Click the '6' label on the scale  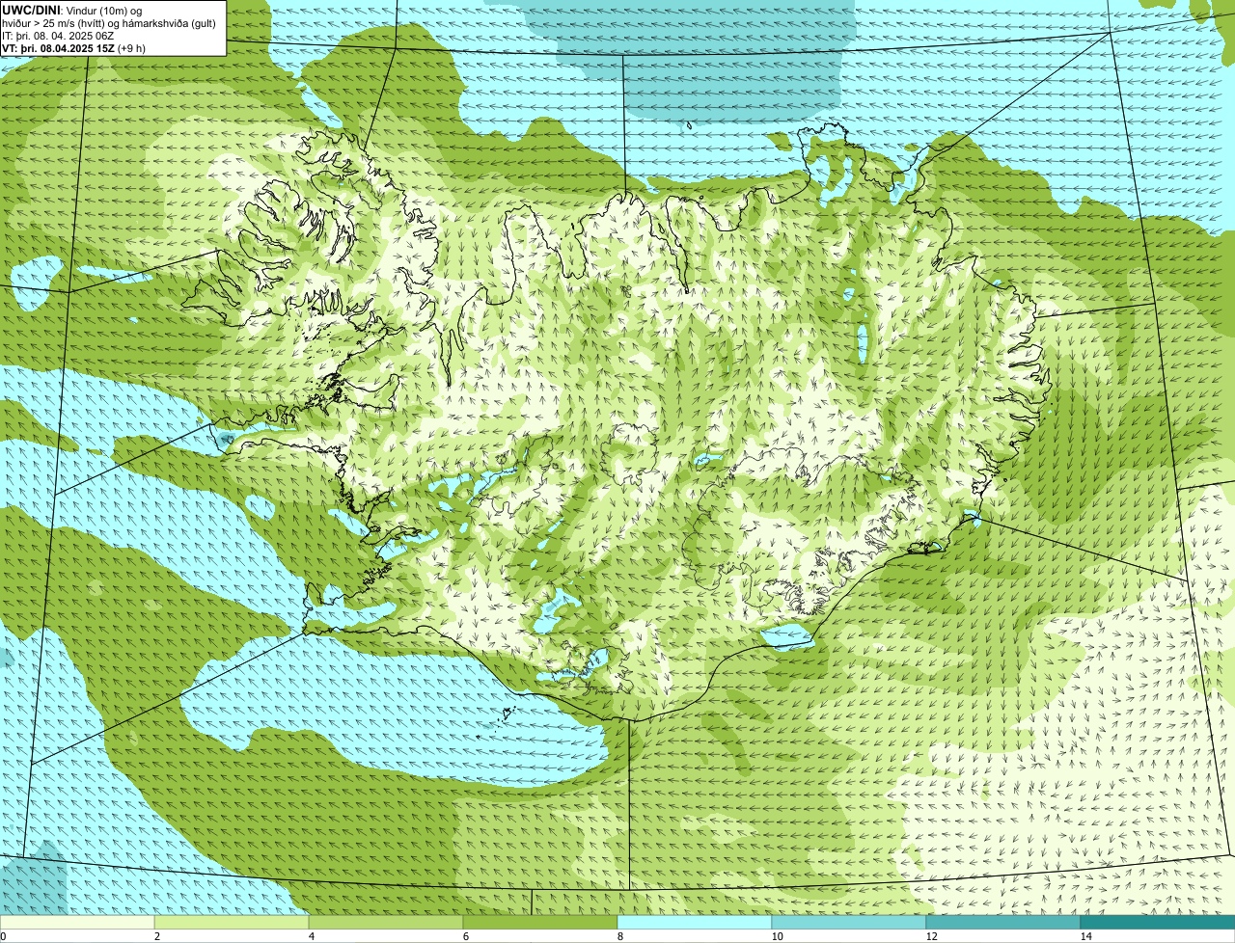click(x=465, y=936)
